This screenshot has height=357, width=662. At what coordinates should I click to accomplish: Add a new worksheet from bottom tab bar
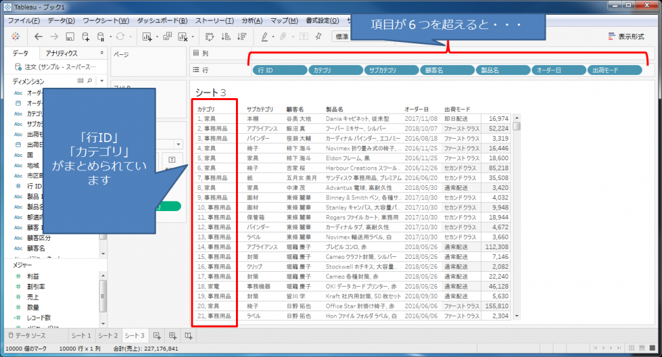157,336
